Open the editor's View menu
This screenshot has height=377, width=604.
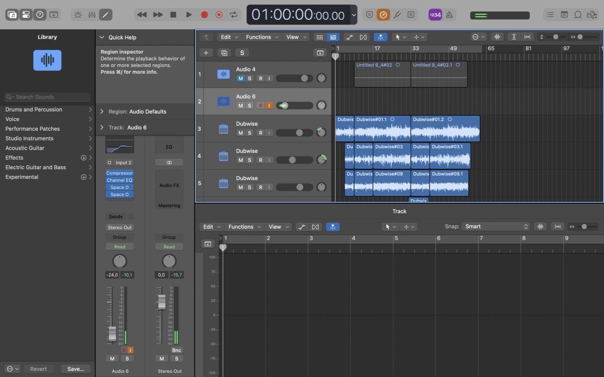279,227
